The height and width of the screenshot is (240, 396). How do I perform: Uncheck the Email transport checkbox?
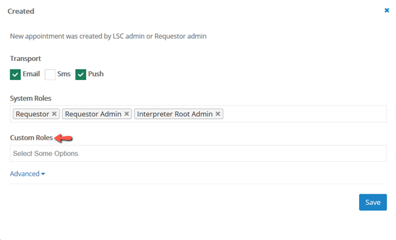15,74
